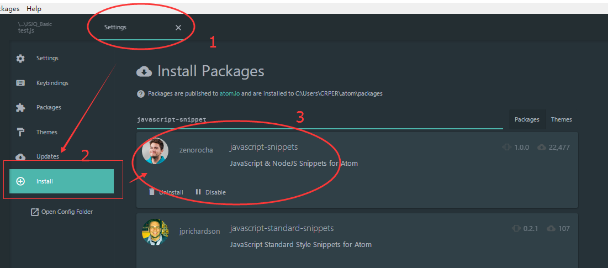Screen dimensions: 608x268
Task: Select the Themes search filter button
Action: coord(561,119)
